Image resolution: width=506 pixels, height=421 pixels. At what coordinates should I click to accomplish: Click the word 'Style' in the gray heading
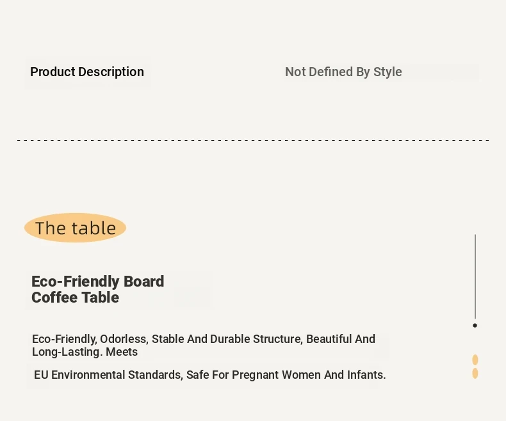pyautogui.click(x=388, y=72)
